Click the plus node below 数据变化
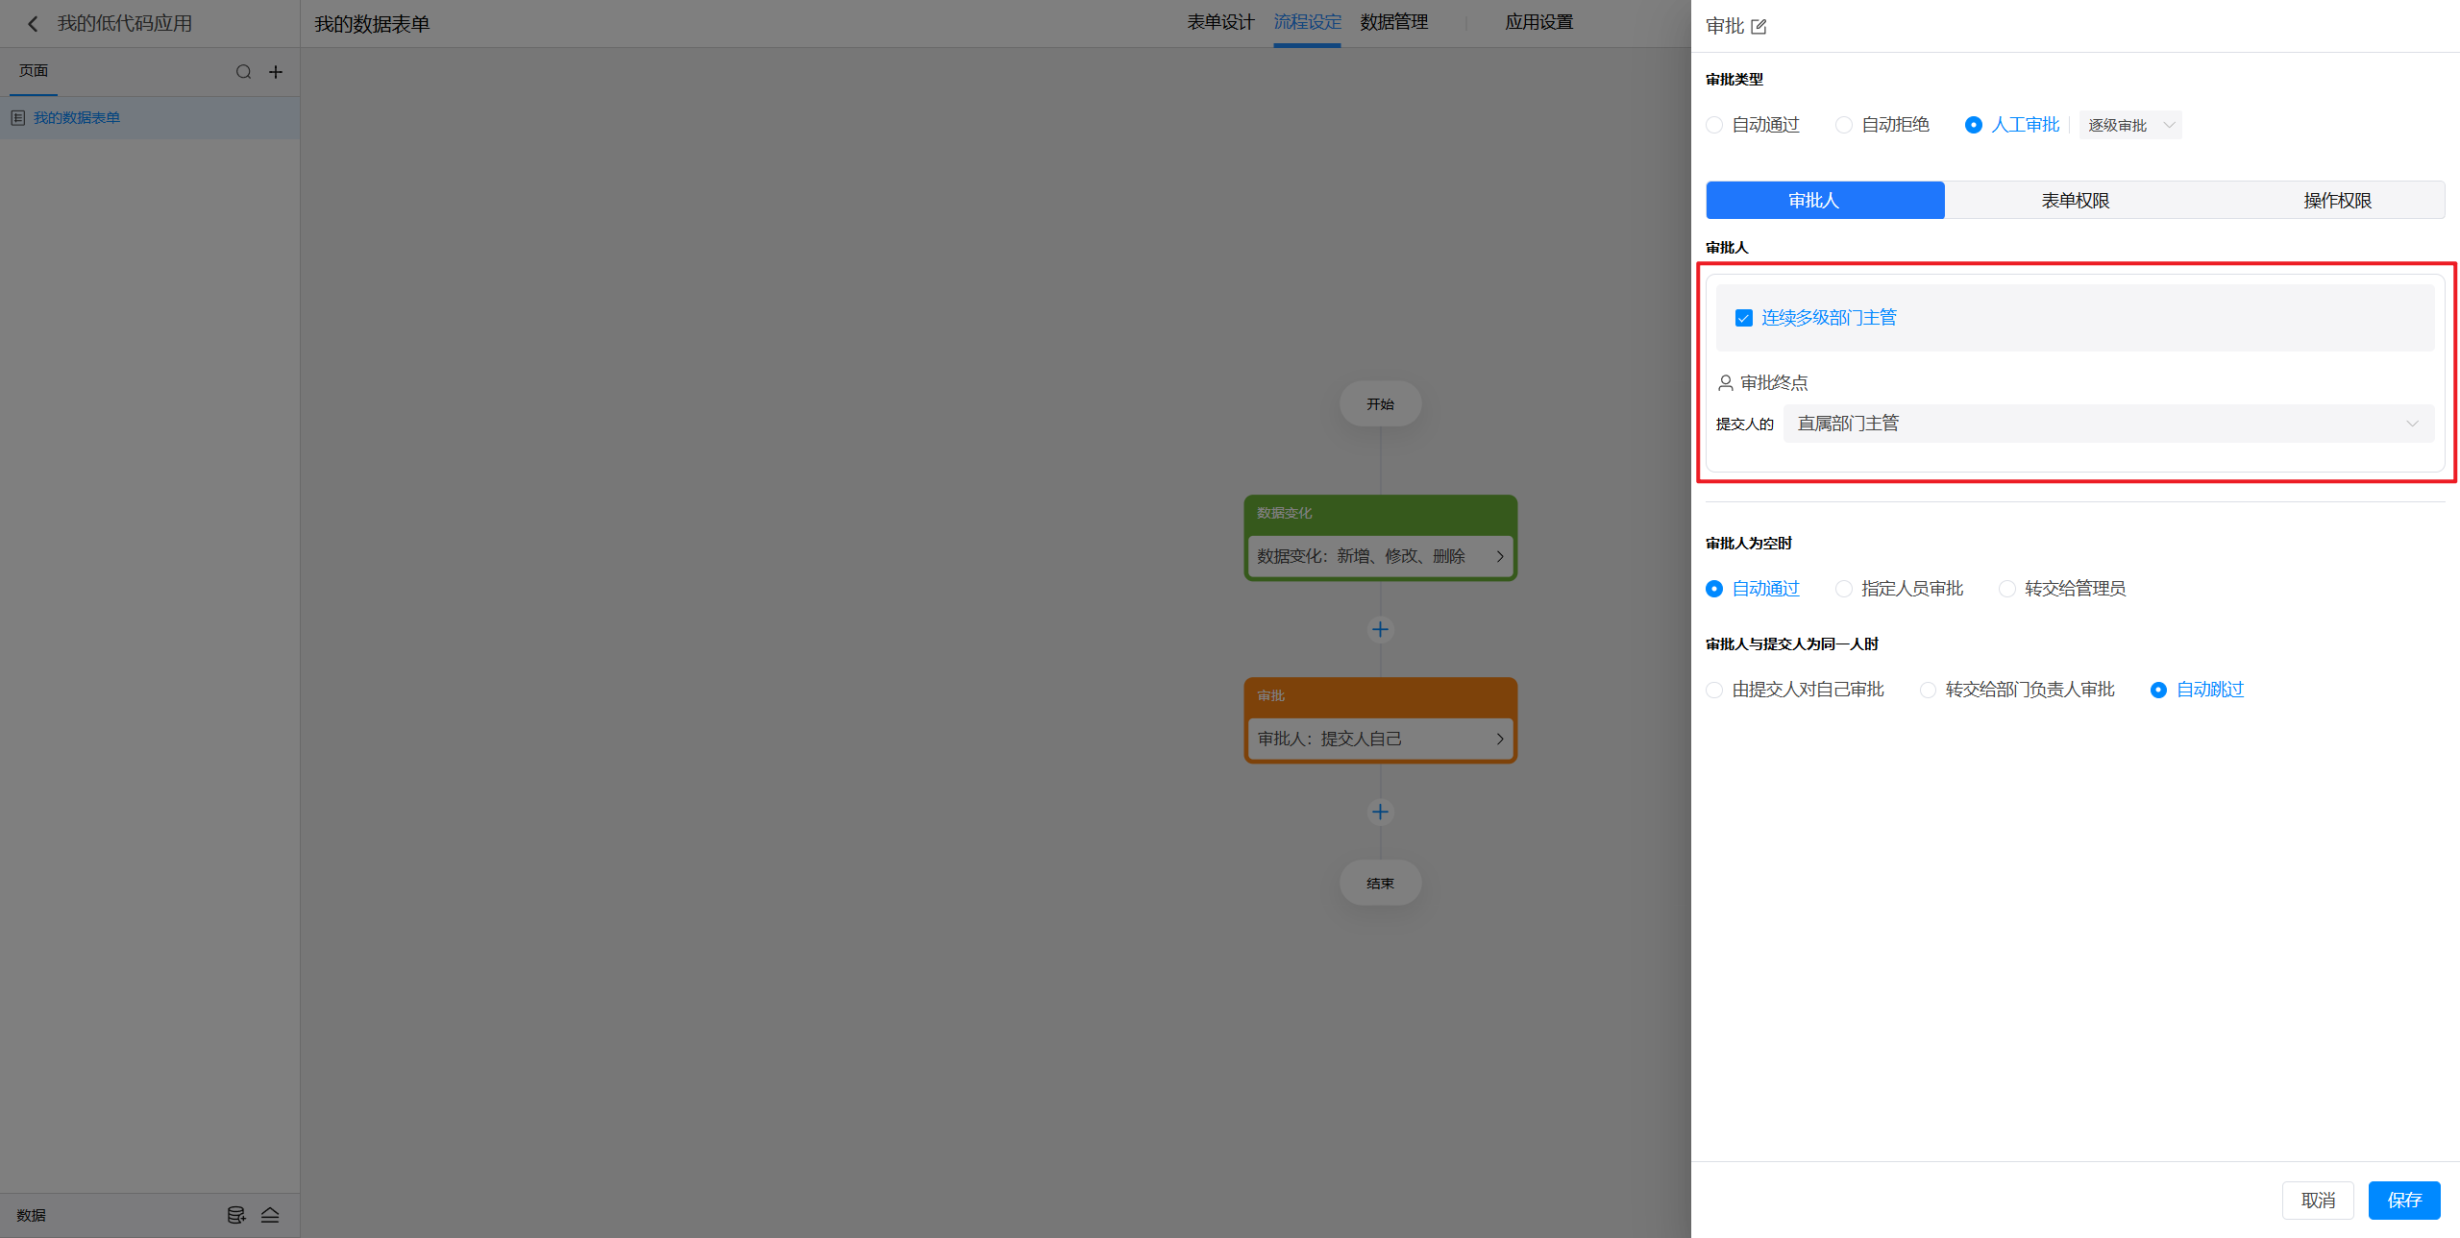This screenshot has width=2460, height=1238. [x=1380, y=629]
